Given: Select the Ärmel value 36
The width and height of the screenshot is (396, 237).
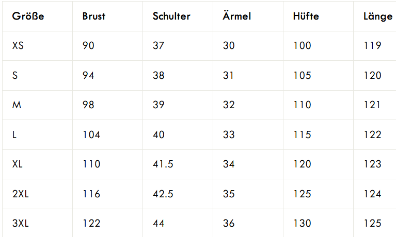Looking at the screenshot, I should (229, 224).
